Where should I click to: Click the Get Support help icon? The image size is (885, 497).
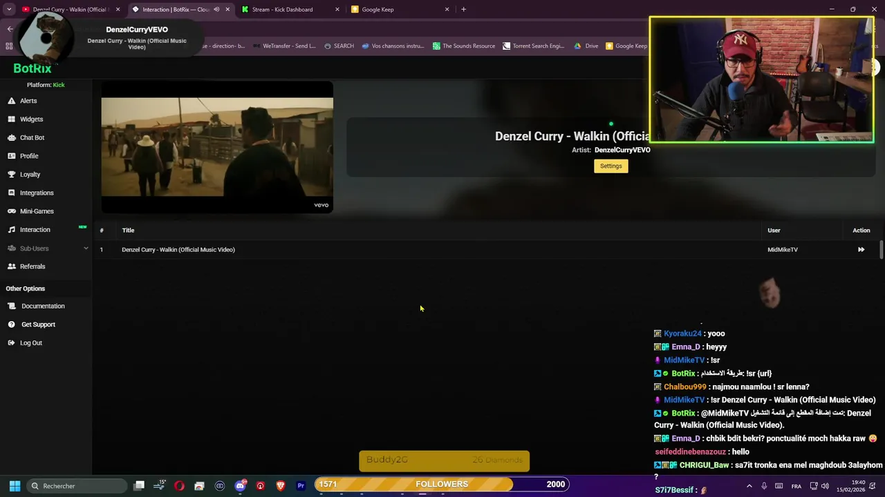12,324
